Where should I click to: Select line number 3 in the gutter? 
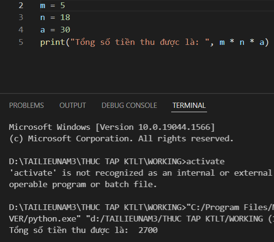pyautogui.click(x=21, y=18)
